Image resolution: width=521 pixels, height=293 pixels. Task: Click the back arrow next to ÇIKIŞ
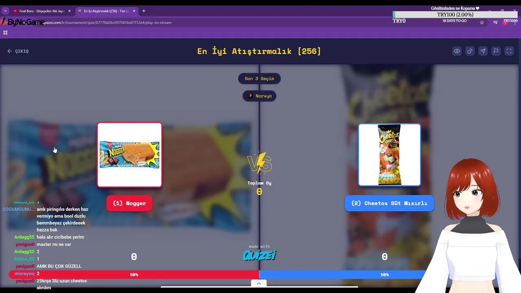(x=10, y=51)
